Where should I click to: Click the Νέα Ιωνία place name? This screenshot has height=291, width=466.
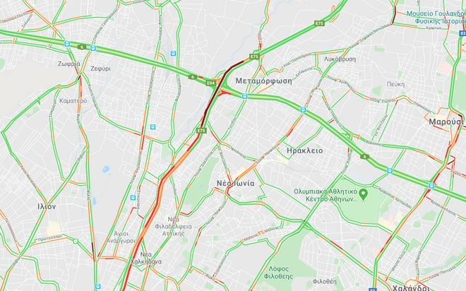(x=235, y=184)
